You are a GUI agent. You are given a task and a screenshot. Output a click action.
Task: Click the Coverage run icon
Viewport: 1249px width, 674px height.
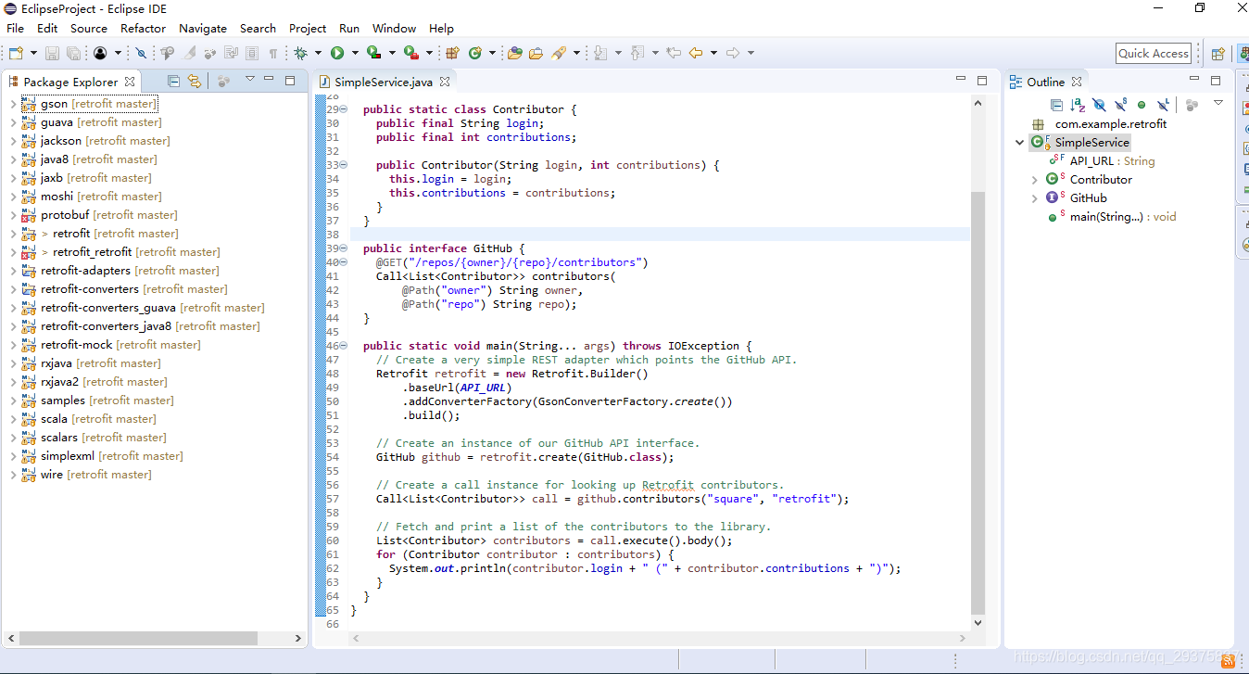point(373,53)
